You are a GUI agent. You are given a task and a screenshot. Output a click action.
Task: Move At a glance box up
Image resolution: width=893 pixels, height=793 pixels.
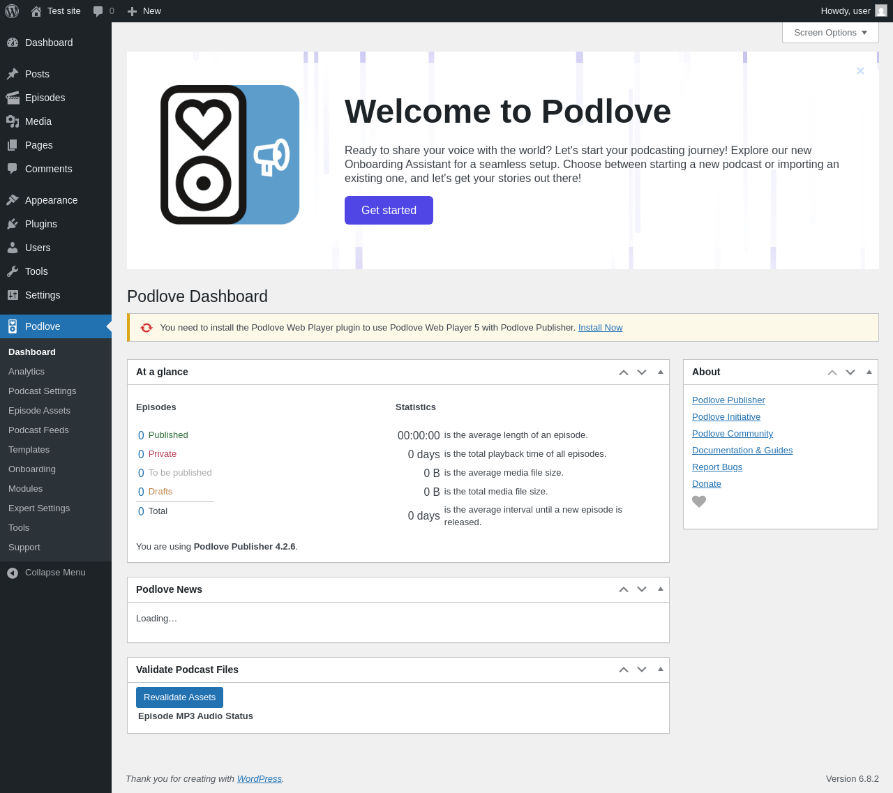624,372
